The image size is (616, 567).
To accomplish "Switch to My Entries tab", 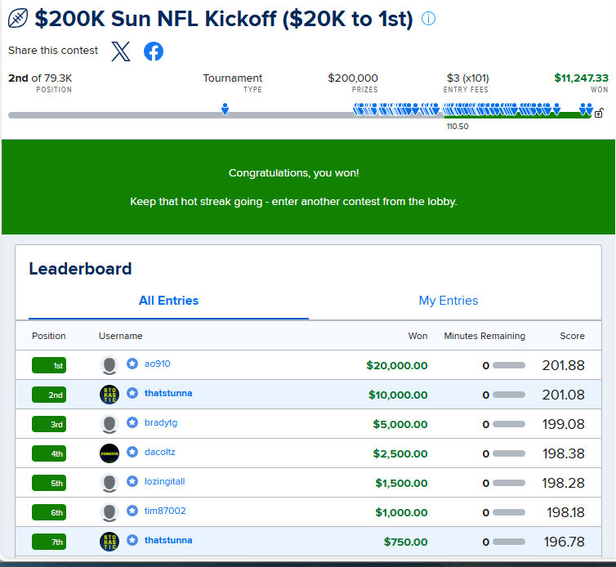I will click(449, 301).
